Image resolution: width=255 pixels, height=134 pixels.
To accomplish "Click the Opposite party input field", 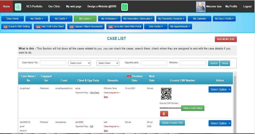I will [154, 63].
